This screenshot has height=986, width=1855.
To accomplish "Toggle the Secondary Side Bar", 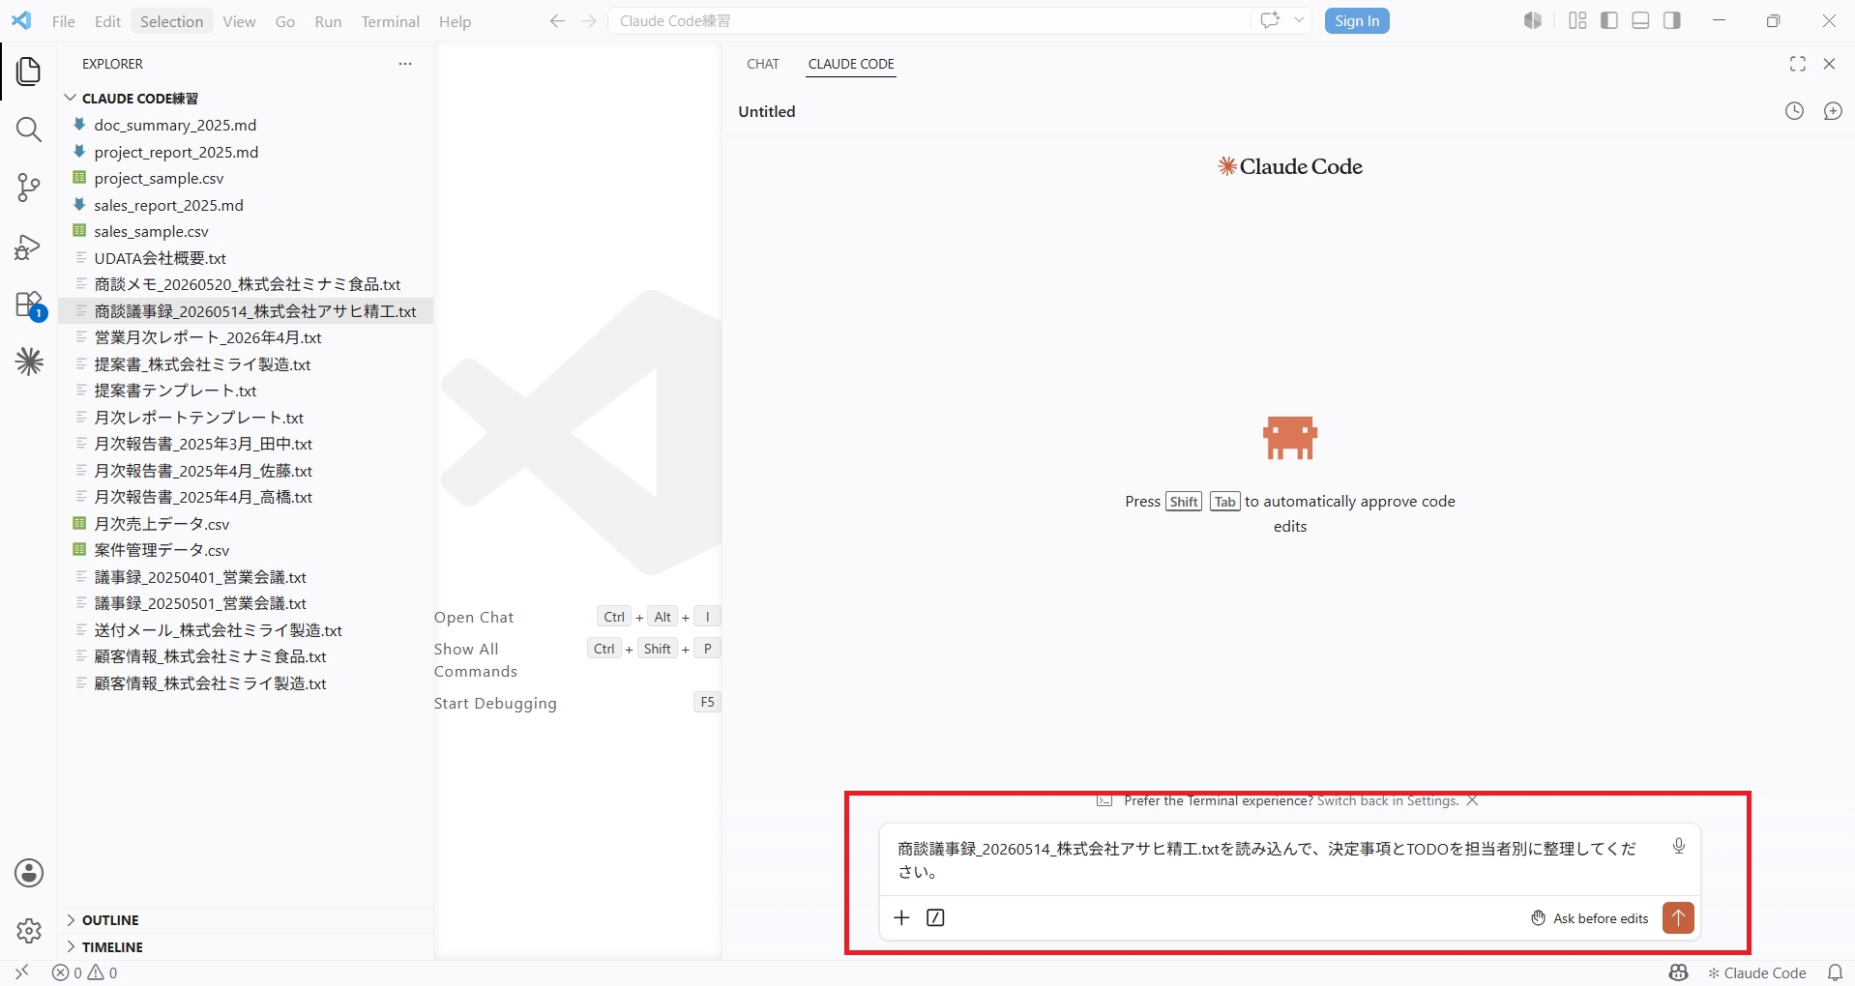I will point(1672,20).
